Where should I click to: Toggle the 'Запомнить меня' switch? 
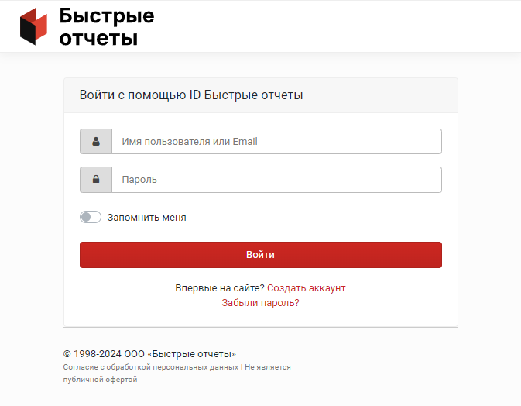point(90,218)
